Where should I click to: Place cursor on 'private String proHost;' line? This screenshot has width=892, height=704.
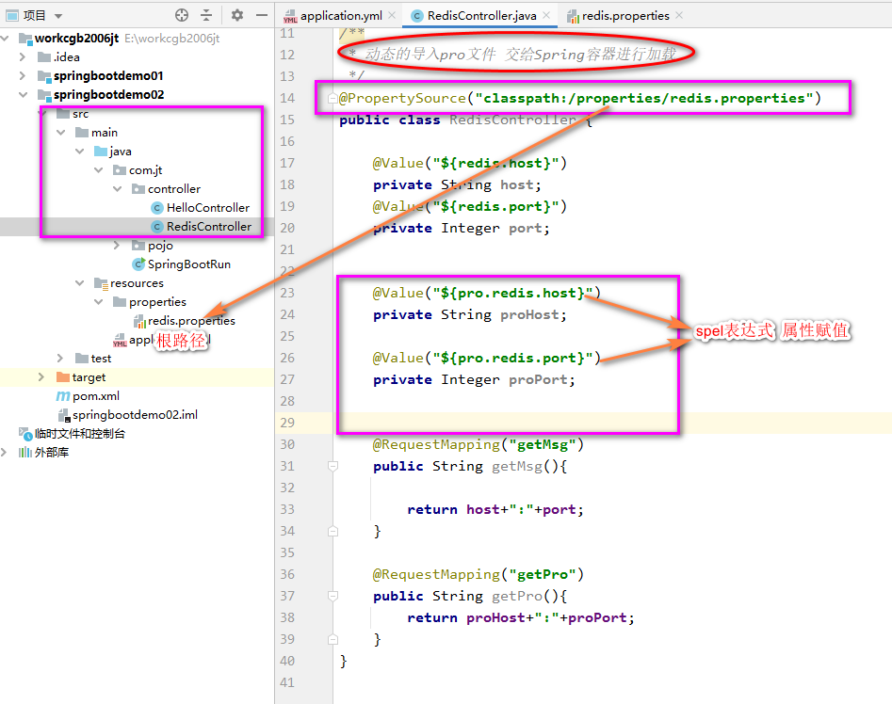pyautogui.click(x=470, y=314)
